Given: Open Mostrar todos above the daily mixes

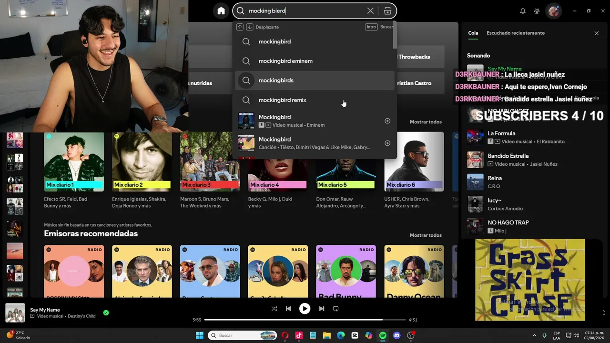Looking at the screenshot, I should pos(426,122).
